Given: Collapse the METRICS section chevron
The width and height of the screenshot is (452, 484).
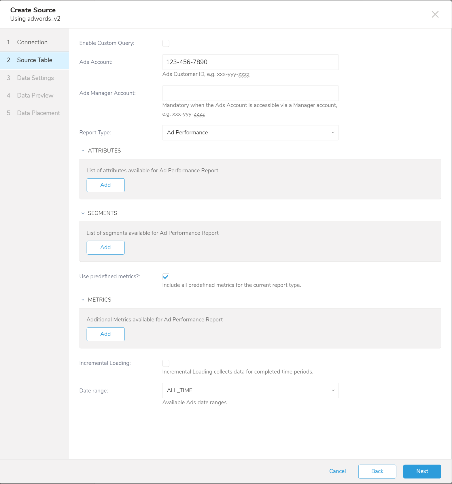Looking at the screenshot, I should [83, 300].
